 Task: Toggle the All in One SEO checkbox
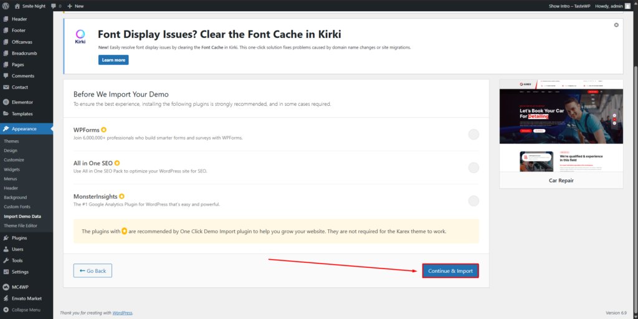[x=474, y=168]
